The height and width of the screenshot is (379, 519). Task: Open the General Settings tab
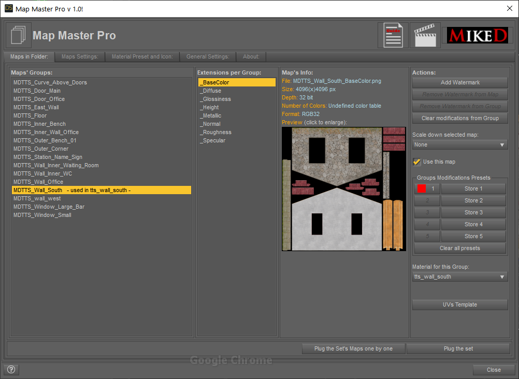208,56
